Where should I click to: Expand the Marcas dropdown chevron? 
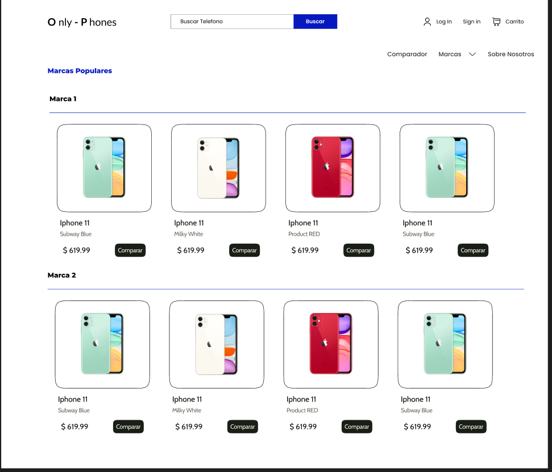coord(473,54)
